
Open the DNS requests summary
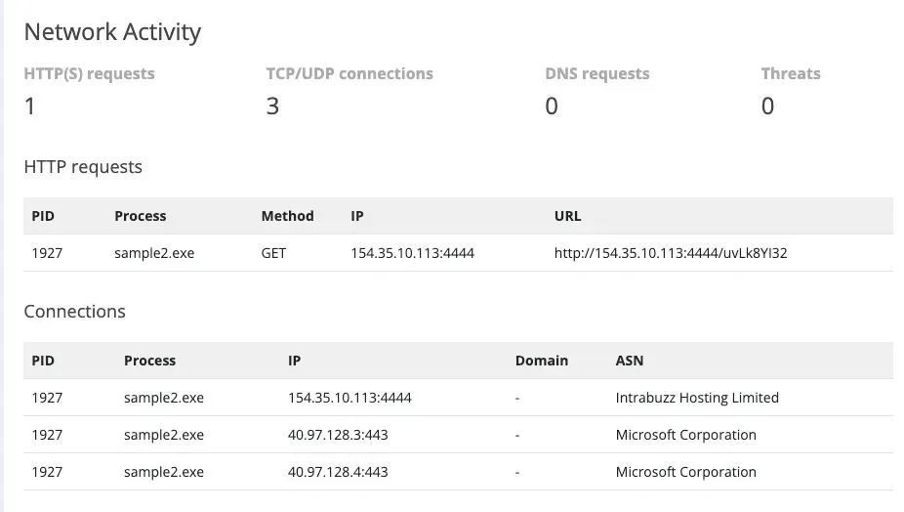click(597, 74)
